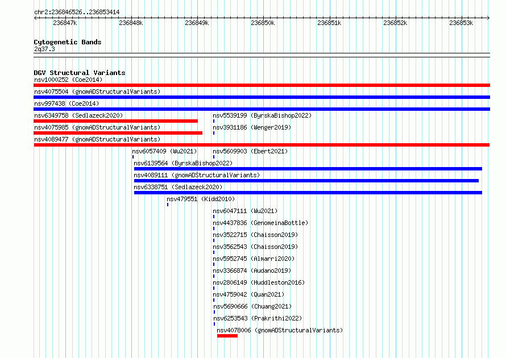Click nsv4089477 (gnomADStructuralVariants) label
The height and width of the screenshot is (358, 506).
click(97, 139)
